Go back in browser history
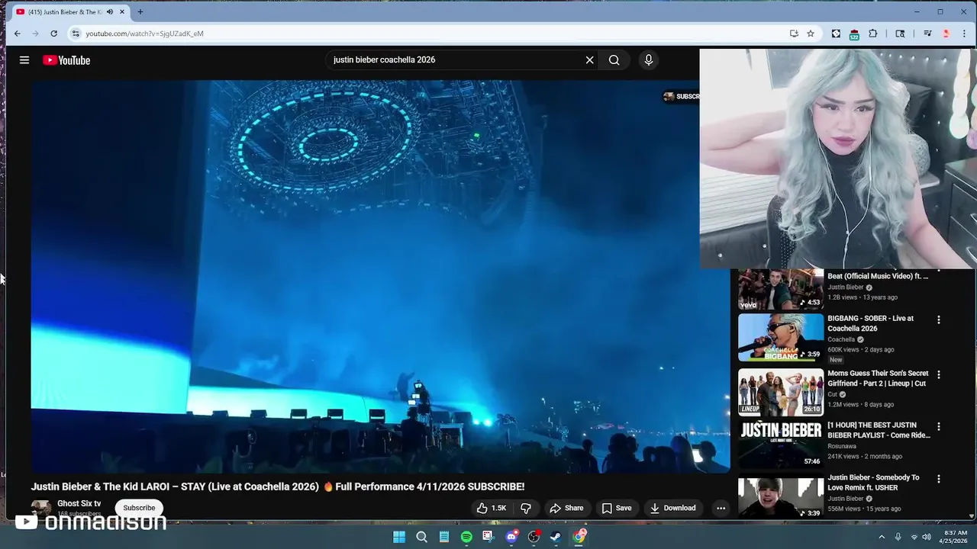977x549 pixels. tap(17, 34)
